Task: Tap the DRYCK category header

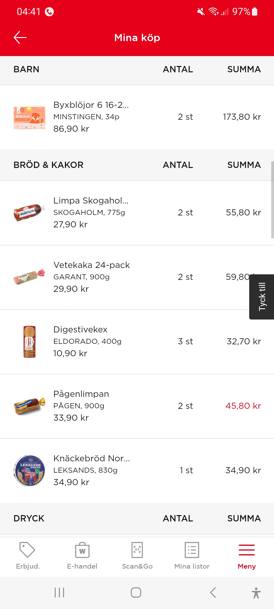Action: click(29, 518)
